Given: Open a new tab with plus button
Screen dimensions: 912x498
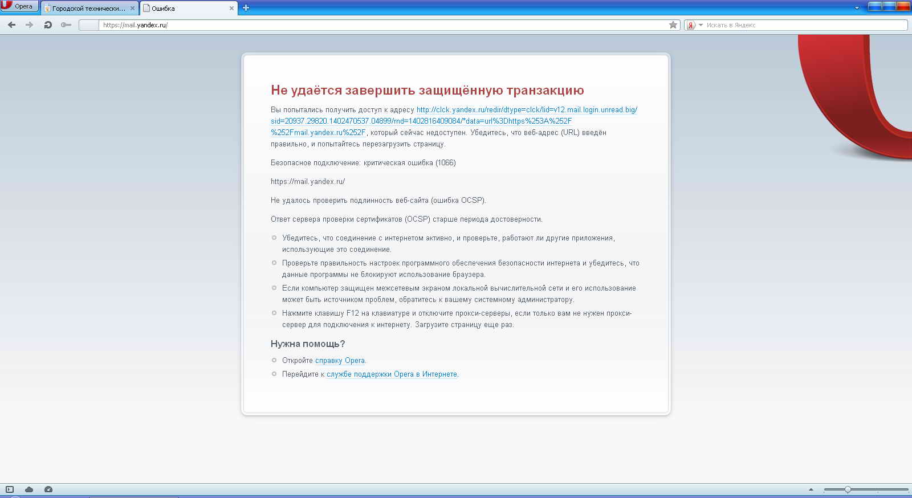Looking at the screenshot, I should click(x=246, y=8).
